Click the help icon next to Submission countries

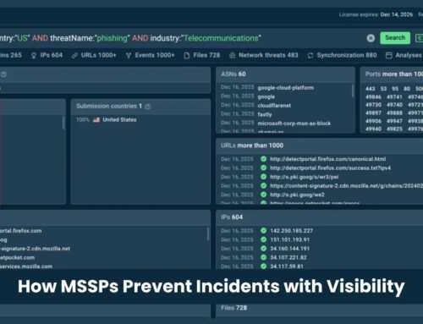[x=148, y=107]
